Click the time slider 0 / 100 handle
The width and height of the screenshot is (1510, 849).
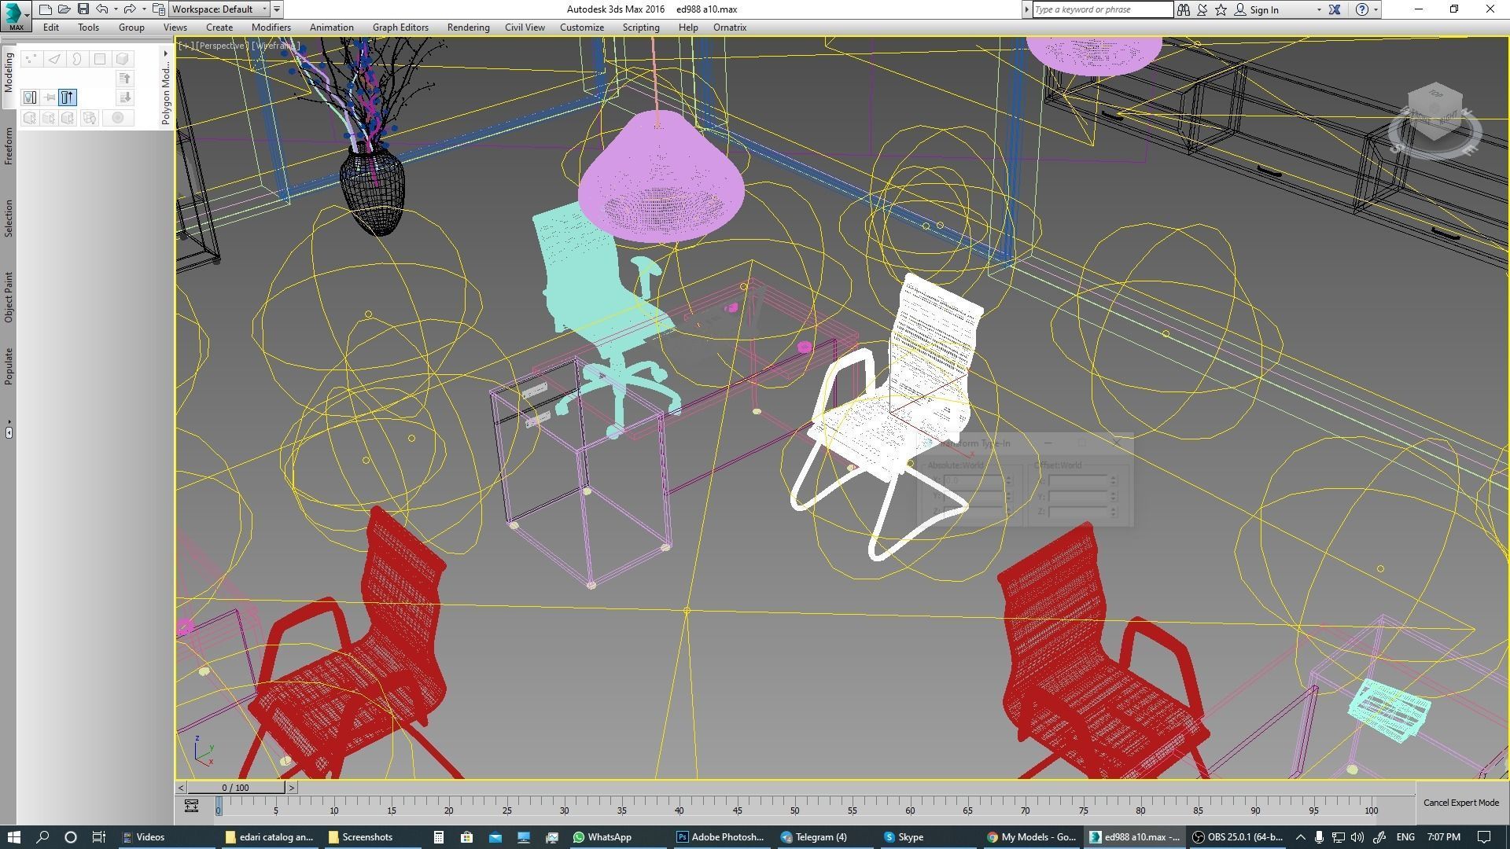click(235, 788)
